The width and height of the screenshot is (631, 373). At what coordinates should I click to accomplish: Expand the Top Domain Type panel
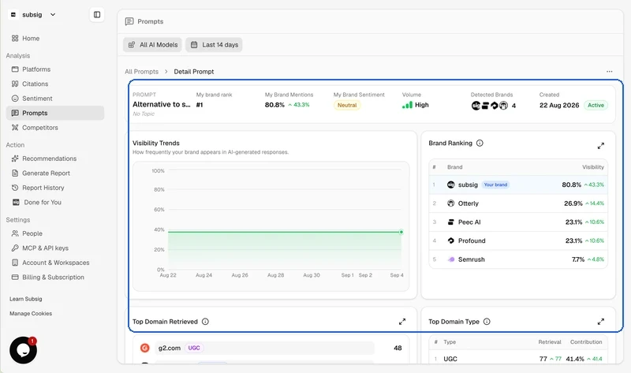[601, 322]
